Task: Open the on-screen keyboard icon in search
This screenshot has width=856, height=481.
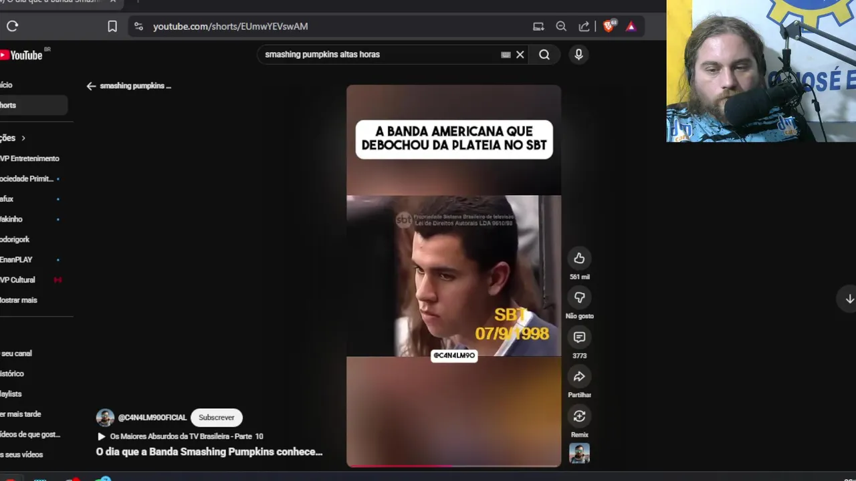Action: 506,55
